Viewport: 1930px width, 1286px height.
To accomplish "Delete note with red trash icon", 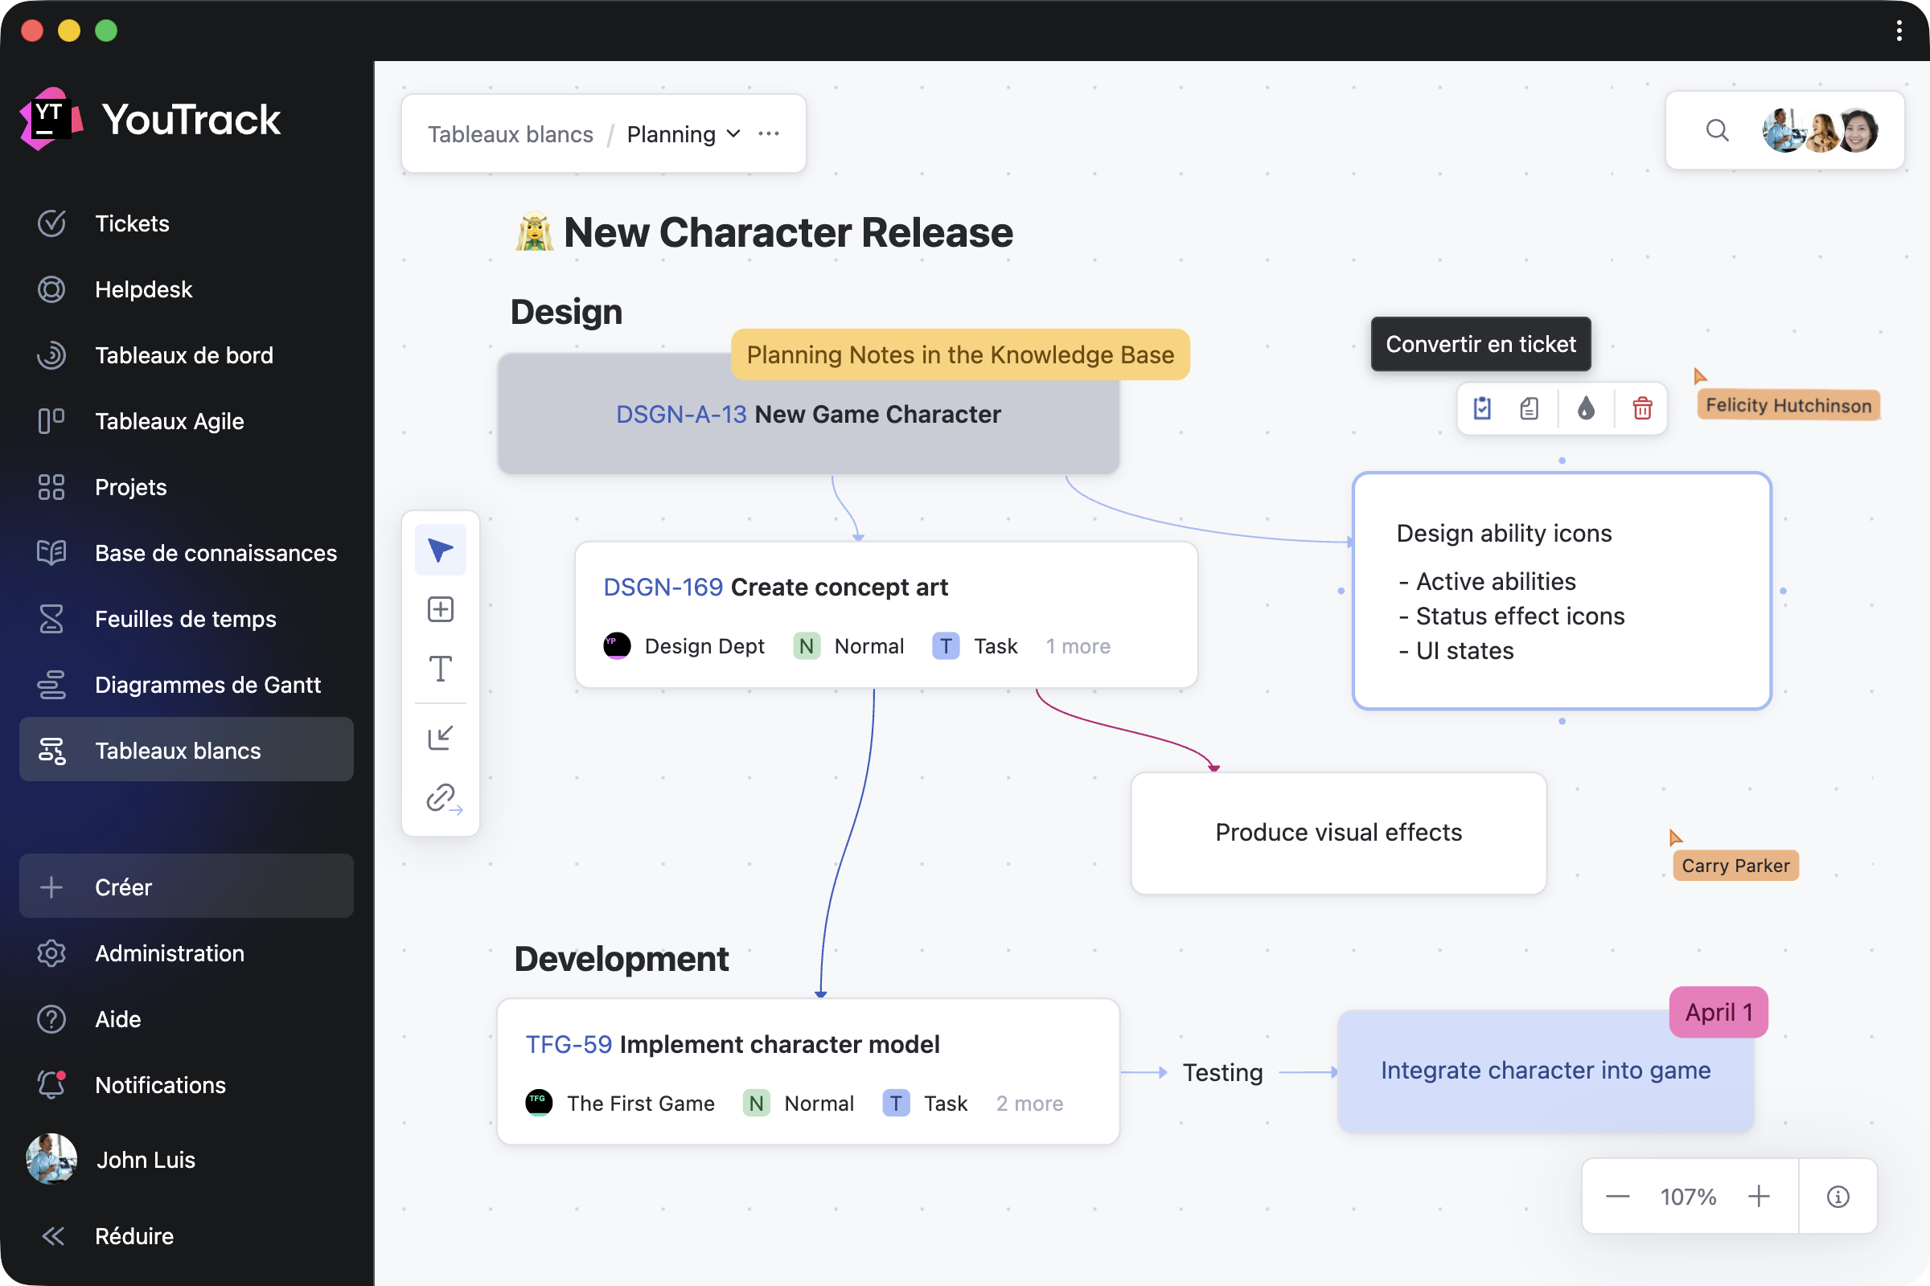I will point(1642,408).
